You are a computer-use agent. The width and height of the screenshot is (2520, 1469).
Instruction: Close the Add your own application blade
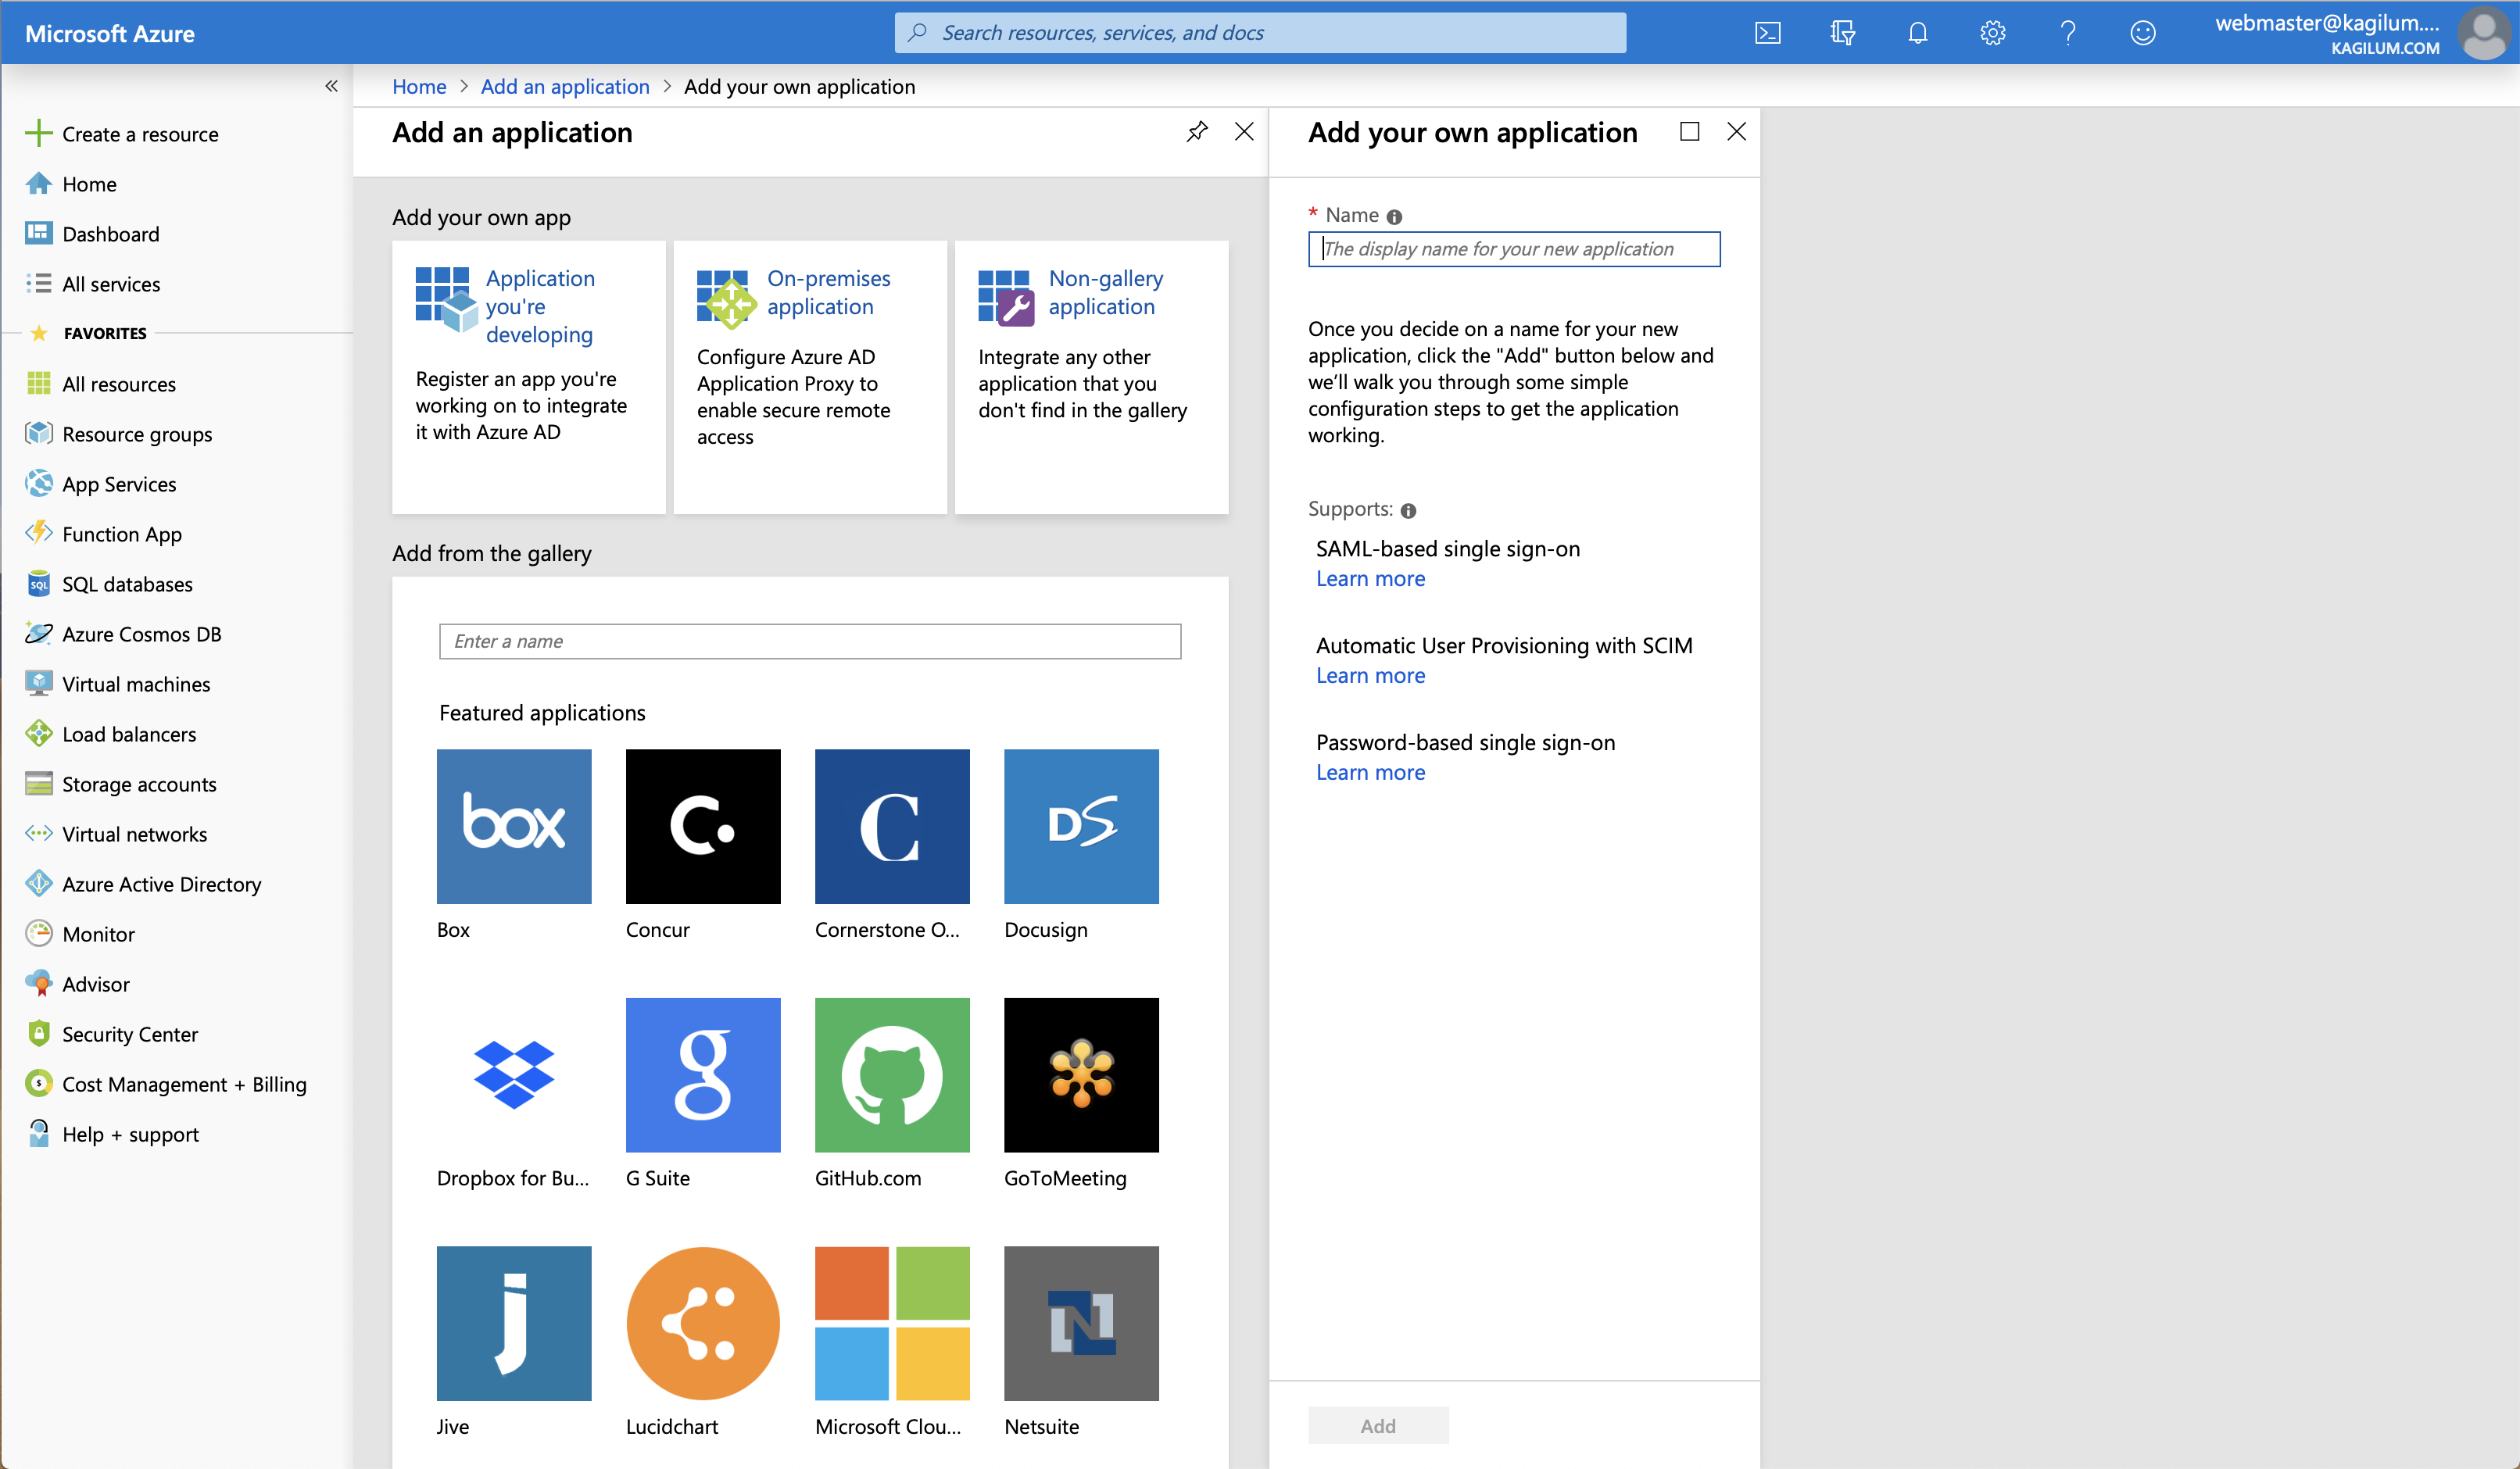1736,132
